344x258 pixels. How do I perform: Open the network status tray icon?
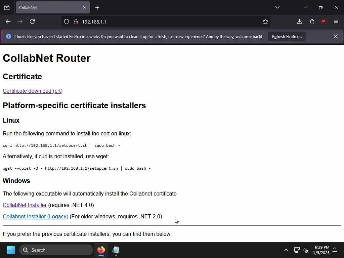click(297, 250)
